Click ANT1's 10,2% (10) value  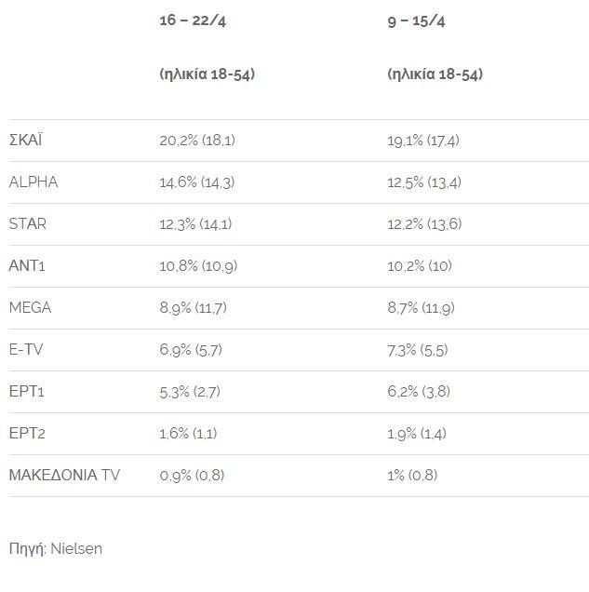(420, 266)
